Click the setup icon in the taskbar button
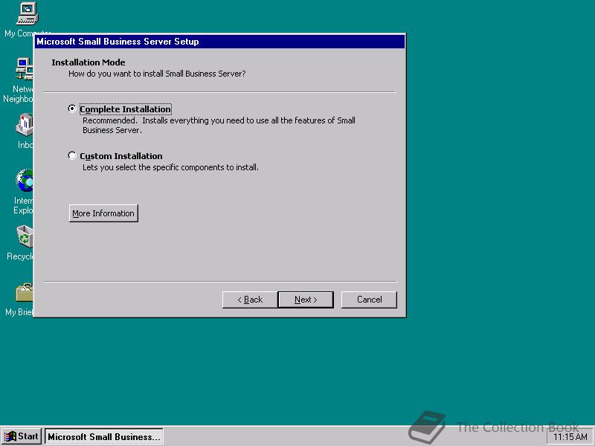This screenshot has width=595, height=446. [x=52, y=436]
